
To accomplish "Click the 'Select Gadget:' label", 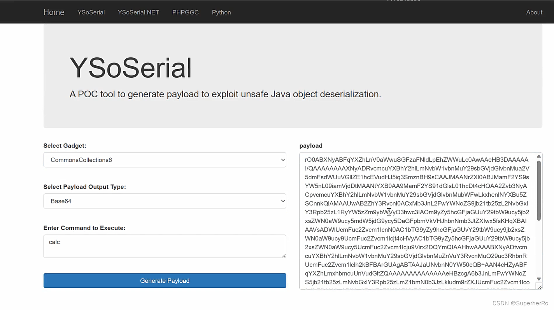I will pos(65,146).
